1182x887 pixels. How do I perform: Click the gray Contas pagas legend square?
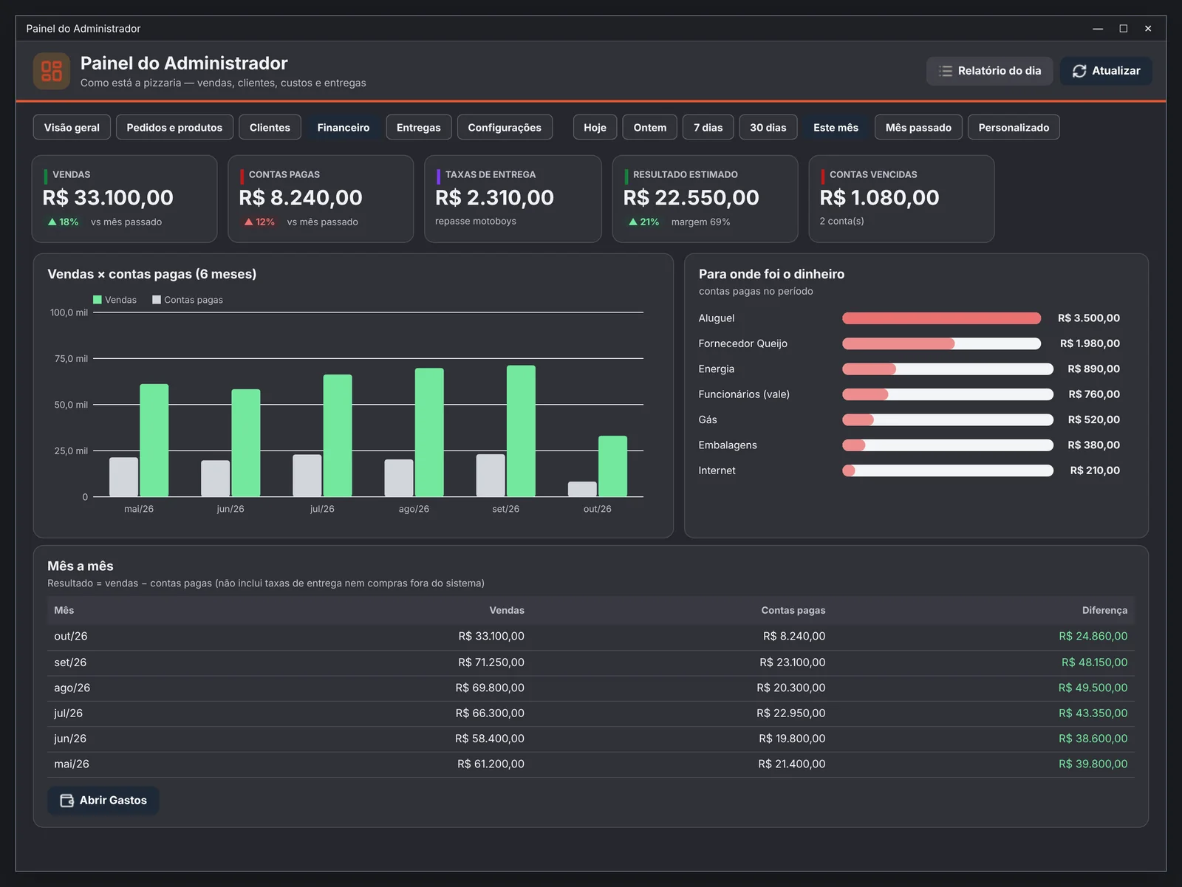pos(157,300)
